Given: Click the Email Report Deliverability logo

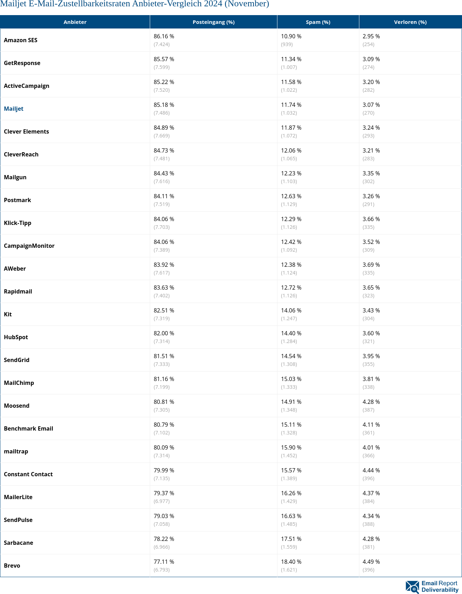Looking at the screenshot, I should (x=432, y=586).
